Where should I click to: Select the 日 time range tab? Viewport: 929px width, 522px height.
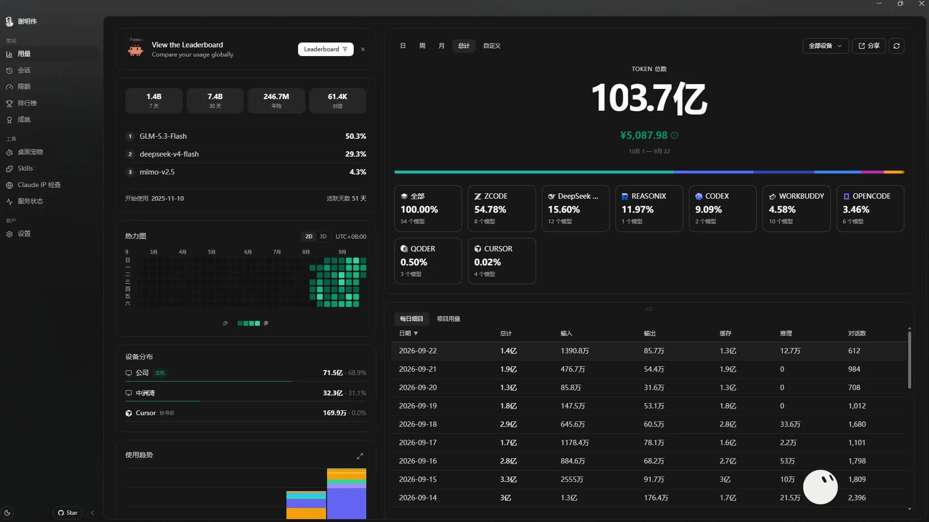point(403,46)
